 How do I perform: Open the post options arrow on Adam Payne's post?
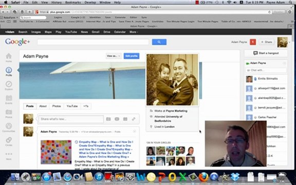tap(135, 132)
